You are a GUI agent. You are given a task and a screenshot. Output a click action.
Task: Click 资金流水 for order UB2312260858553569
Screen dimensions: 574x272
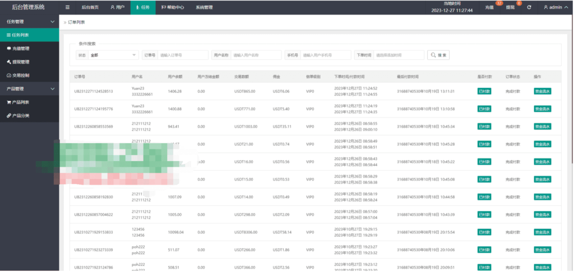coord(543,126)
